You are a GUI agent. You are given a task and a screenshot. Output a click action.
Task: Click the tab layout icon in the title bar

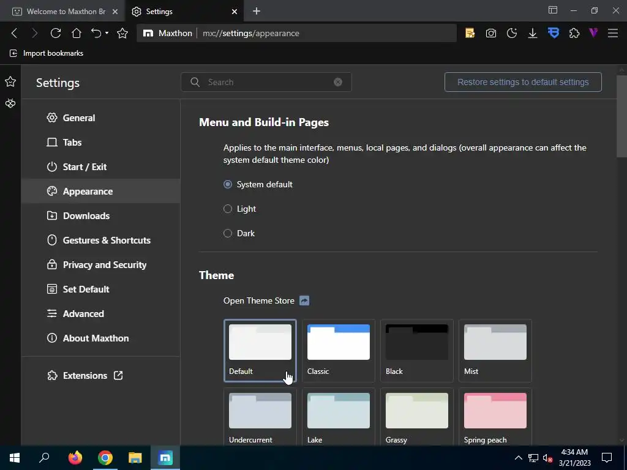pos(553,10)
